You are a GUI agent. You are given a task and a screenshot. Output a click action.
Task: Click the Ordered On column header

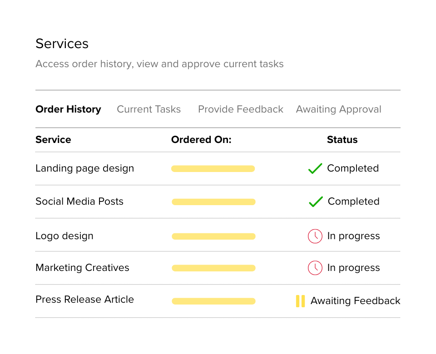(x=201, y=139)
